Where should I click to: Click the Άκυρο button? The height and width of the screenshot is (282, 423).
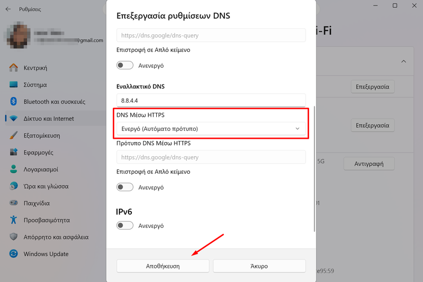259,266
